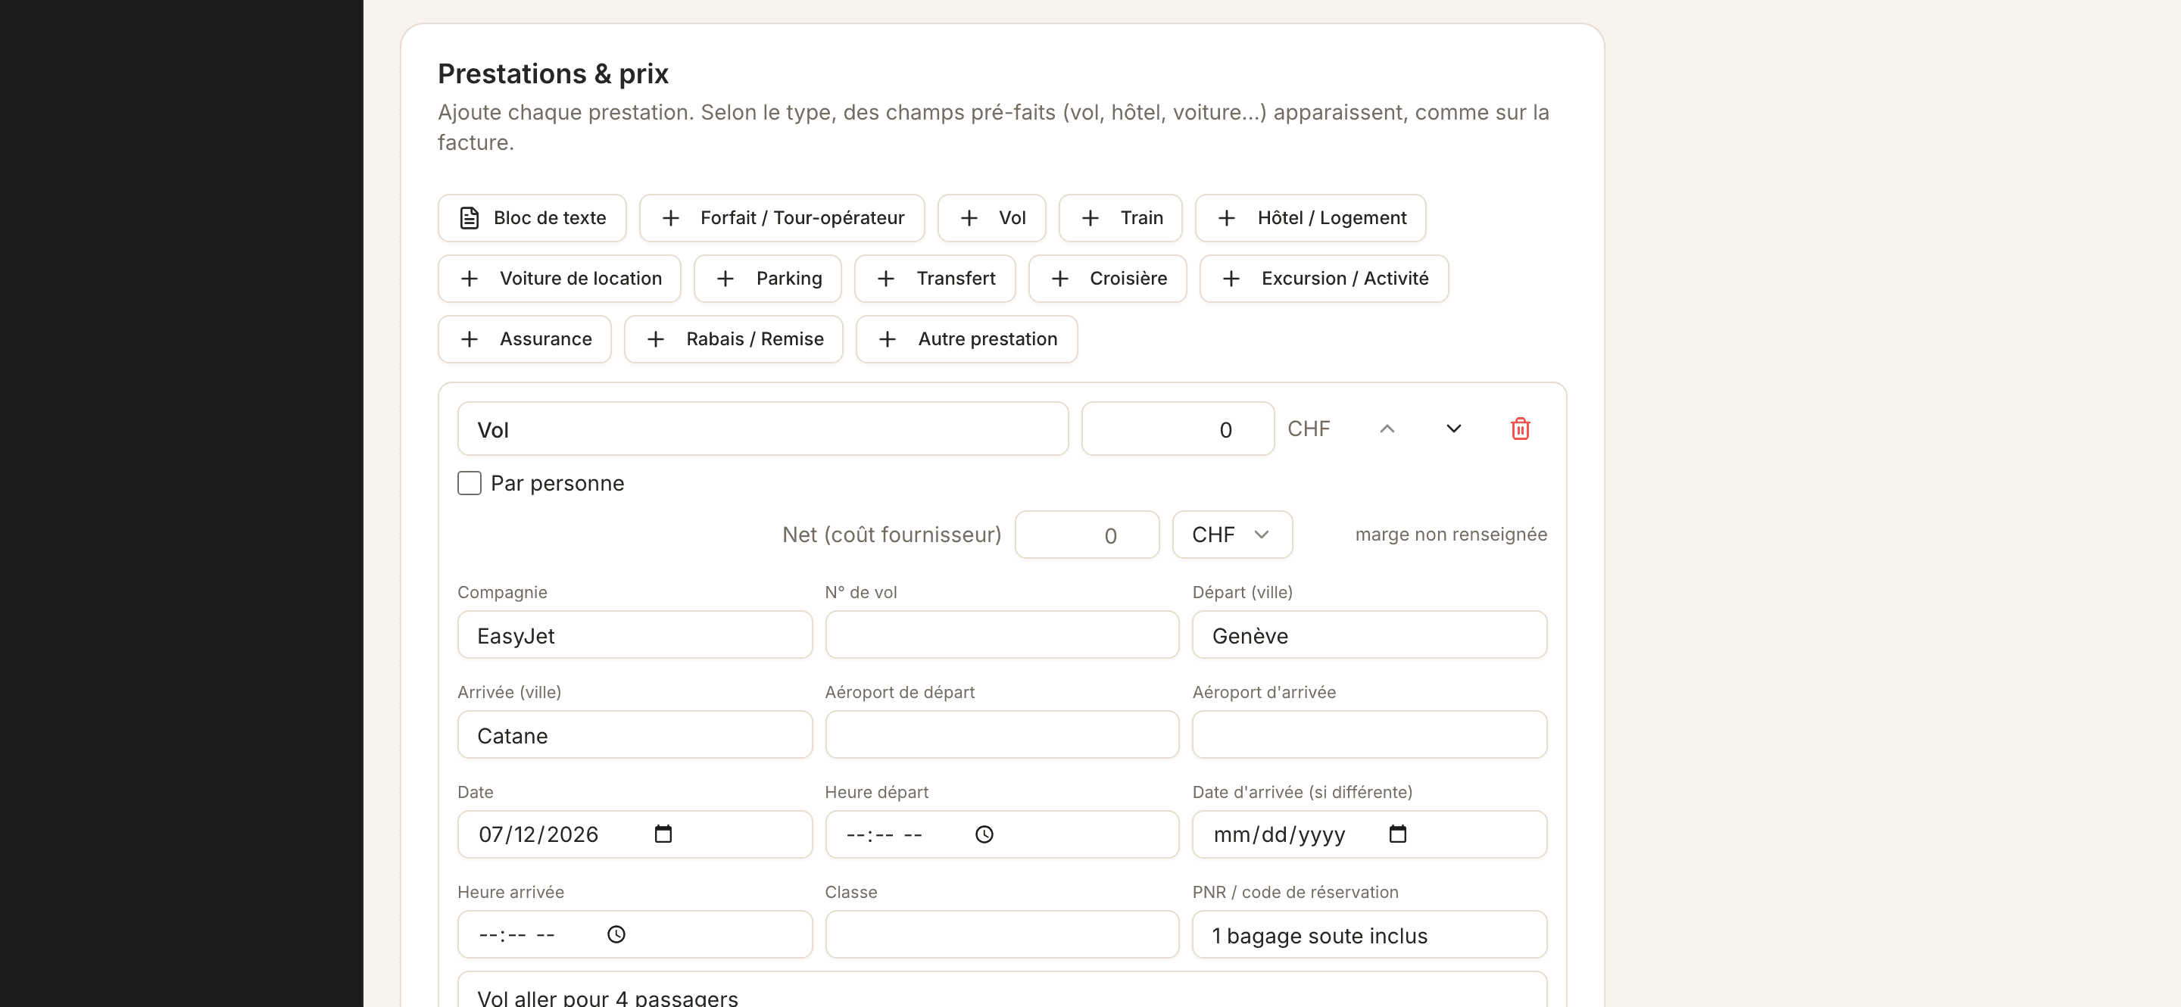Add a Forfait / Tour-opérateur prestation
The height and width of the screenshot is (1007, 2181).
click(782, 218)
